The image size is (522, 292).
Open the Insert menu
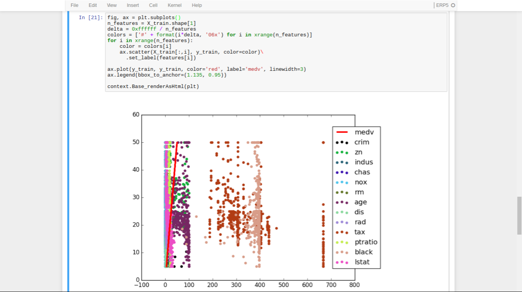point(133,5)
